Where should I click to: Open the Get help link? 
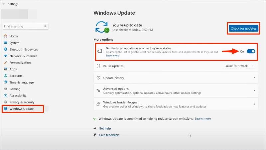click(105, 128)
